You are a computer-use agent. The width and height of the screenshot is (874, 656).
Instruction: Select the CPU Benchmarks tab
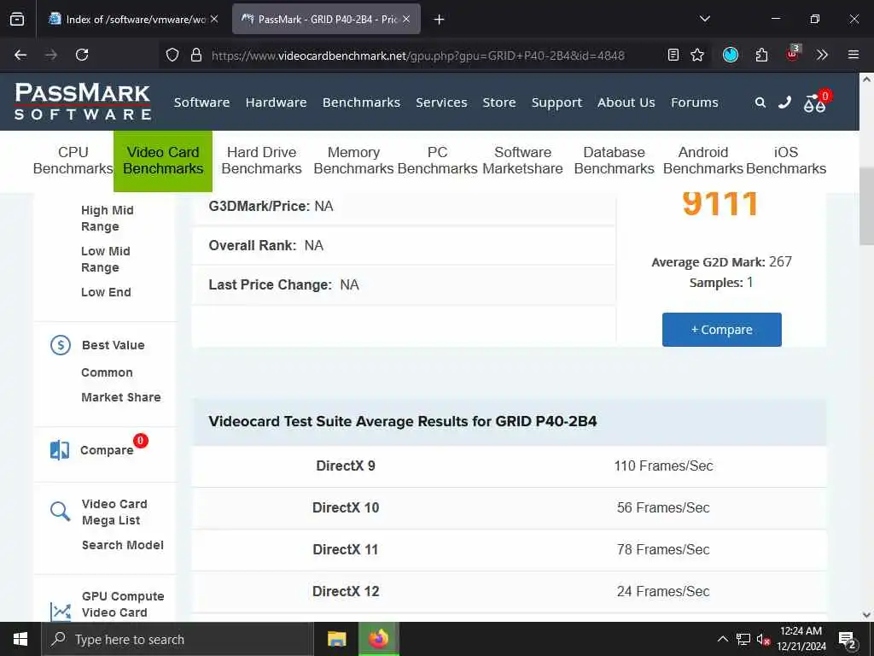[73, 161]
